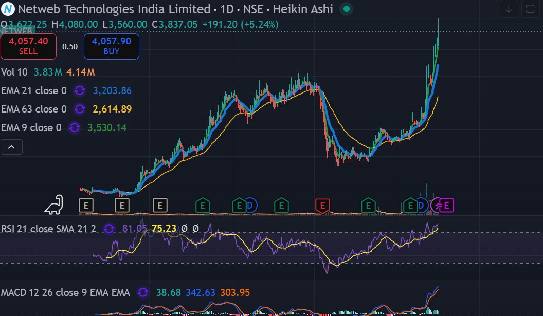This screenshot has width=543, height=316.
Task: Click the low price value 3,560.00
Action: [128, 24]
